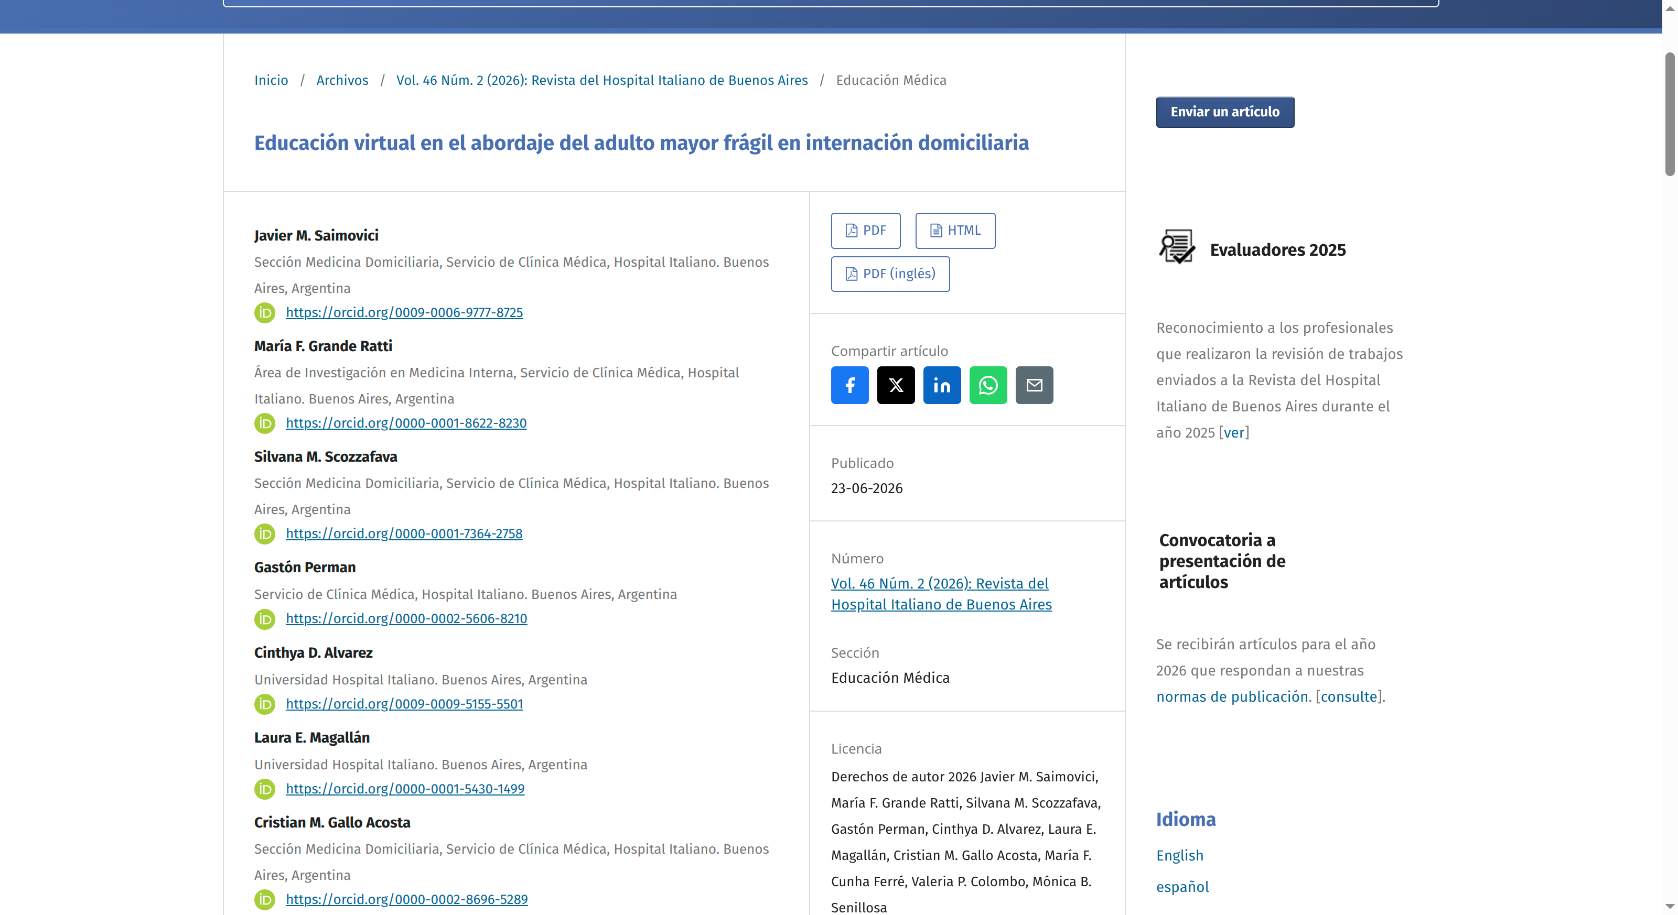The image size is (1678, 915).
Task: Go to Inicio breadcrumb
Action: [x=271, y=80]
